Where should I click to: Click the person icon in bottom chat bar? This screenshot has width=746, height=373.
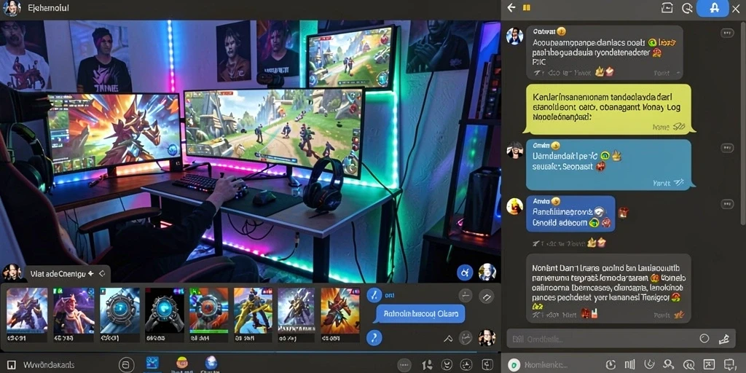tap(669, 365)
